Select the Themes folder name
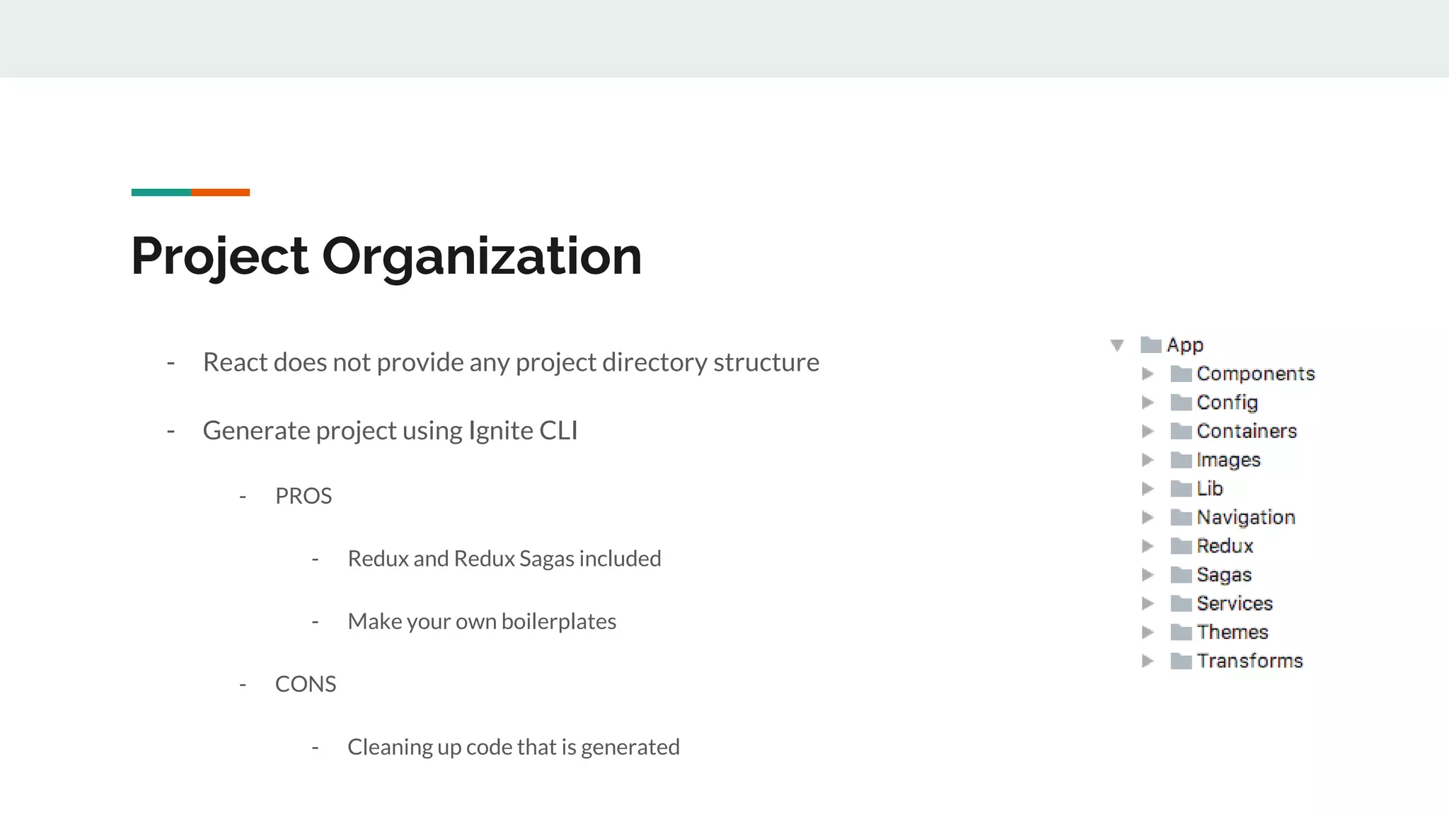Image resolution: width=1449 pixels, height=815 pixels. [x=1232, y=632]
